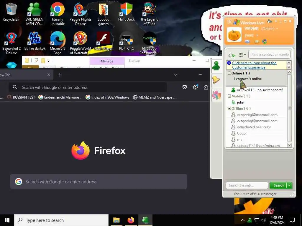The width and height of the screenshot is (302, 226).
Task: Open File Explorer from the taskbar
Action: point(116,220)
